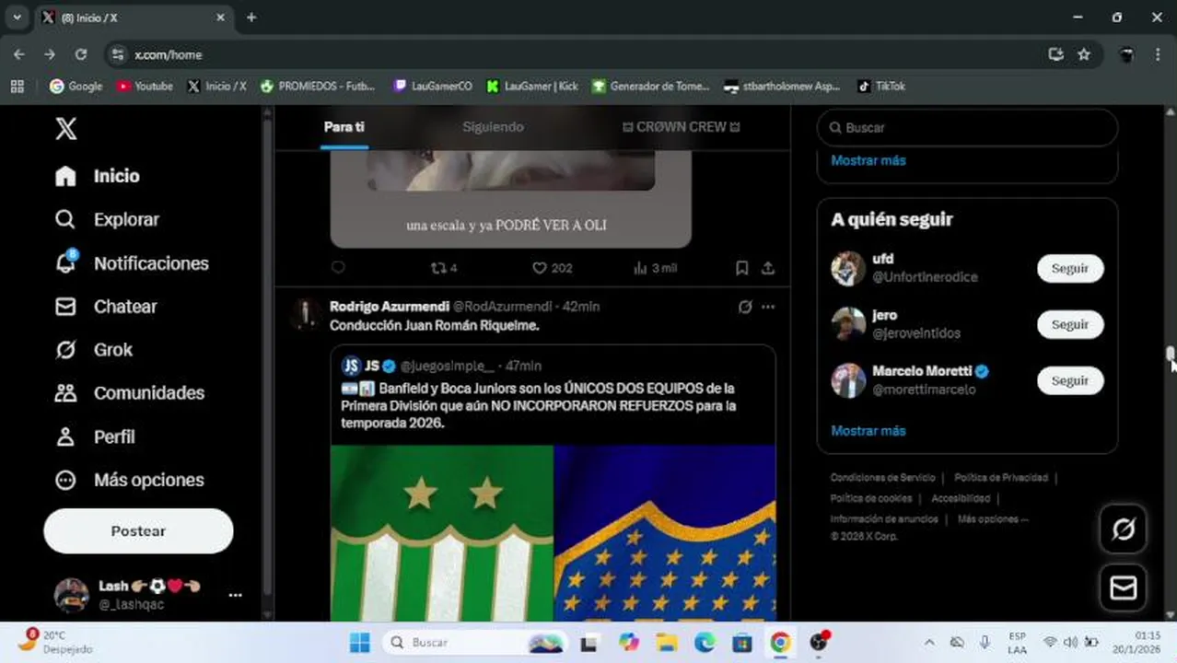The height and width of the screenshot is (663, 1177).
Task: Expand Más opciones in the footer
Action: pos(993,519)
